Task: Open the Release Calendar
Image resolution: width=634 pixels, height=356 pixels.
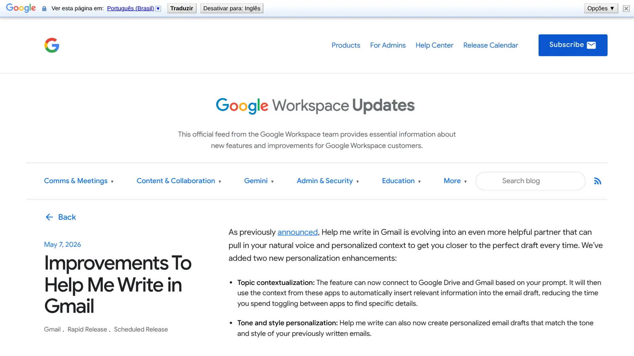Action: [491, 45]
